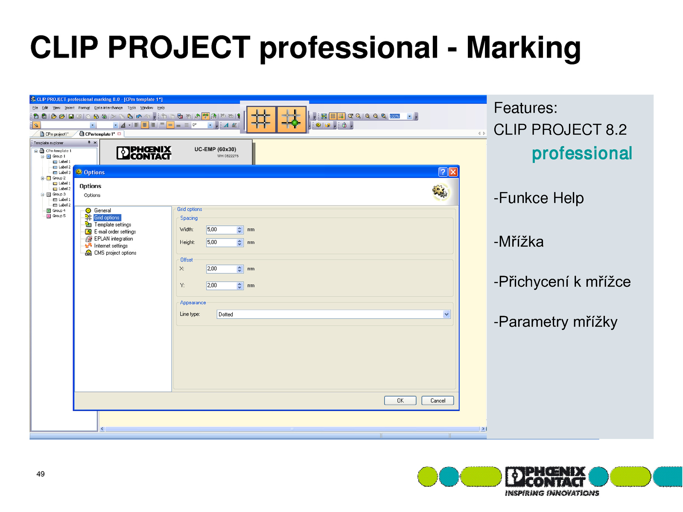Switch to the CPm project1 tab

coord(54,134)
